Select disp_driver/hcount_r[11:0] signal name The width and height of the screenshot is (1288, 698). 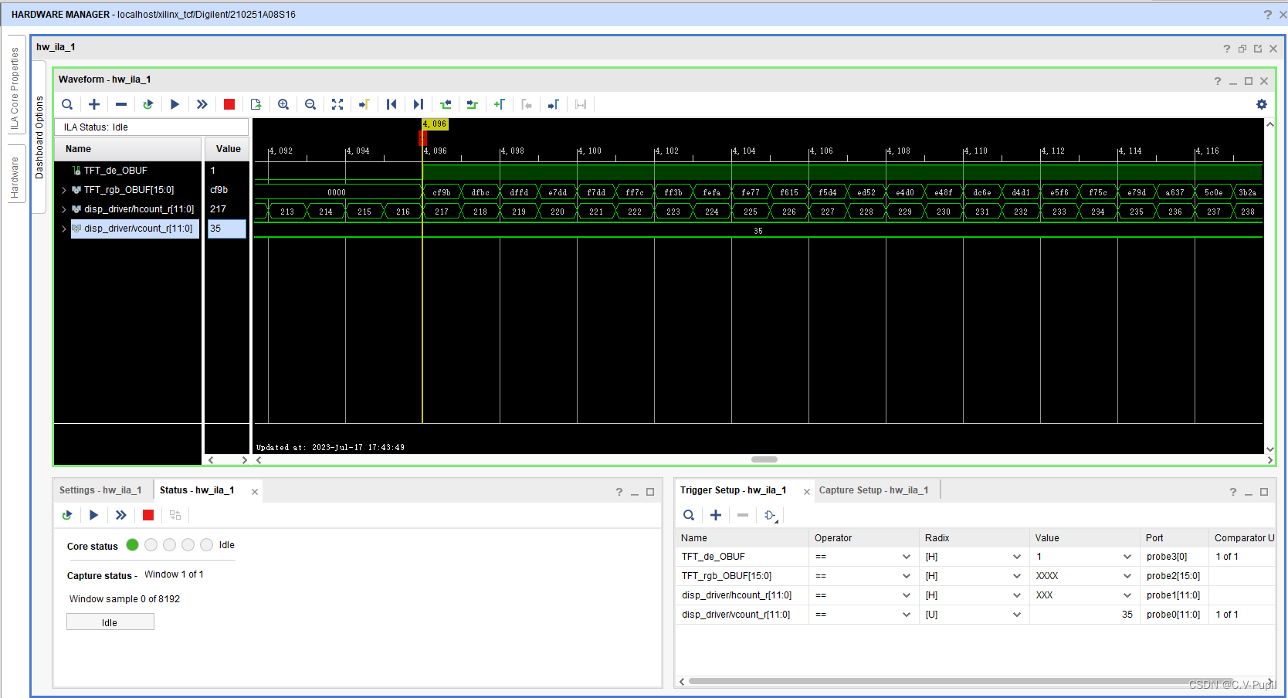click(139, 209)
